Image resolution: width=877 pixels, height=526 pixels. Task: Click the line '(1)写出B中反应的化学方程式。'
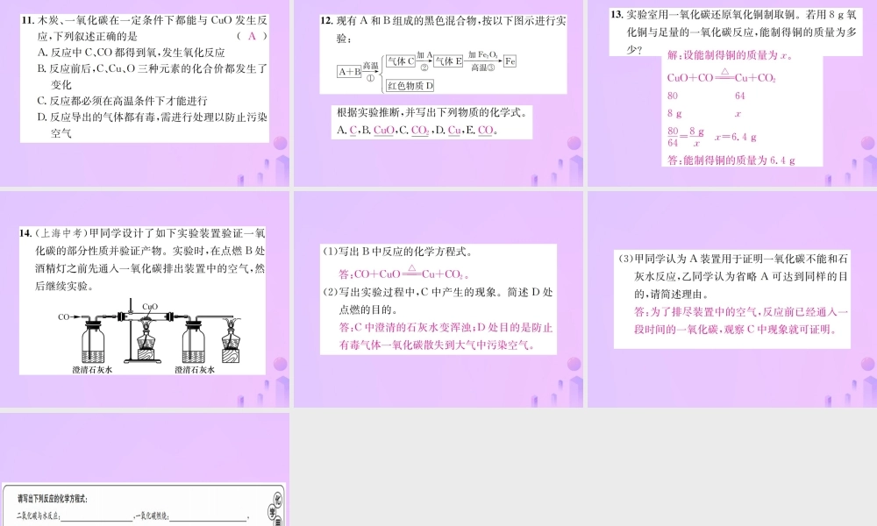[x=397, y=252]
